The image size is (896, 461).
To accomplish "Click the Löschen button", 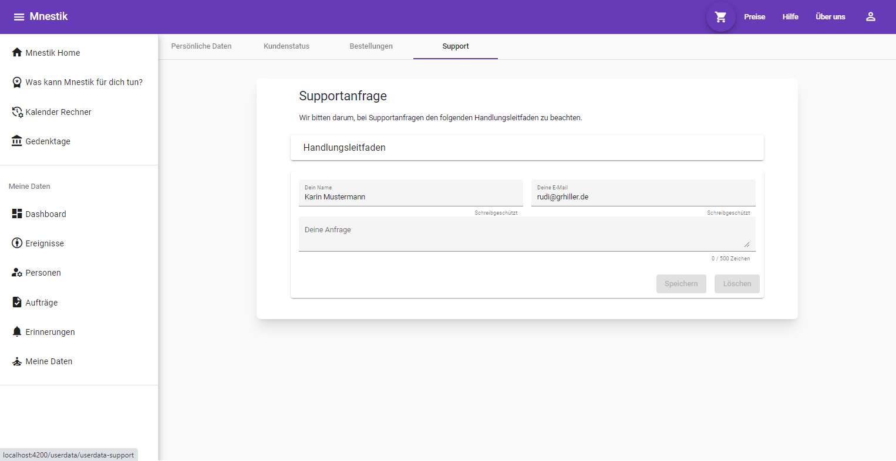I will (737, 284).
